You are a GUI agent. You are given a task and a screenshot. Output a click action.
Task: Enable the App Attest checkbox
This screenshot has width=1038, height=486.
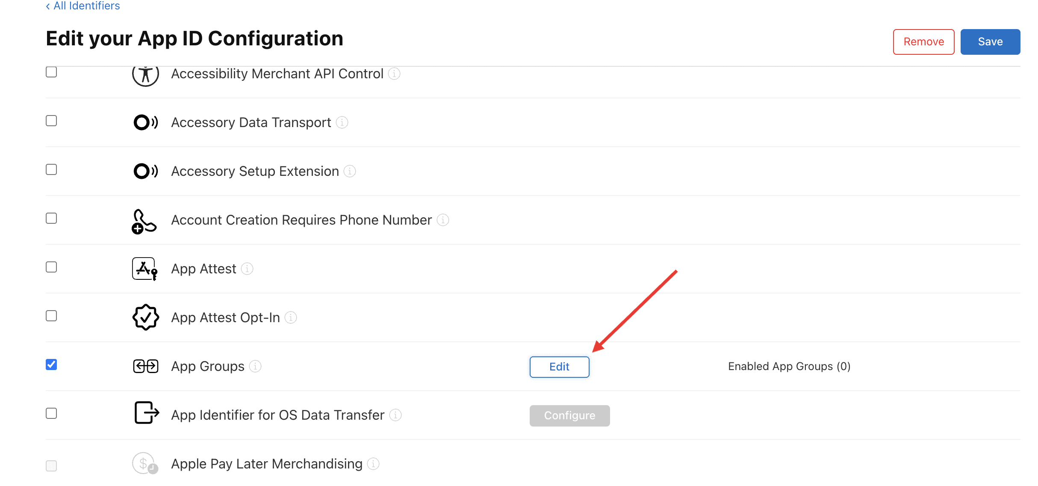[x=51, y=267]
